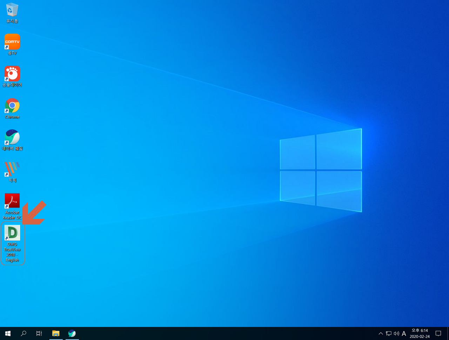Select the DWG TrueView 2018 shortcut
449x340 pixels.
pos(12,244)
